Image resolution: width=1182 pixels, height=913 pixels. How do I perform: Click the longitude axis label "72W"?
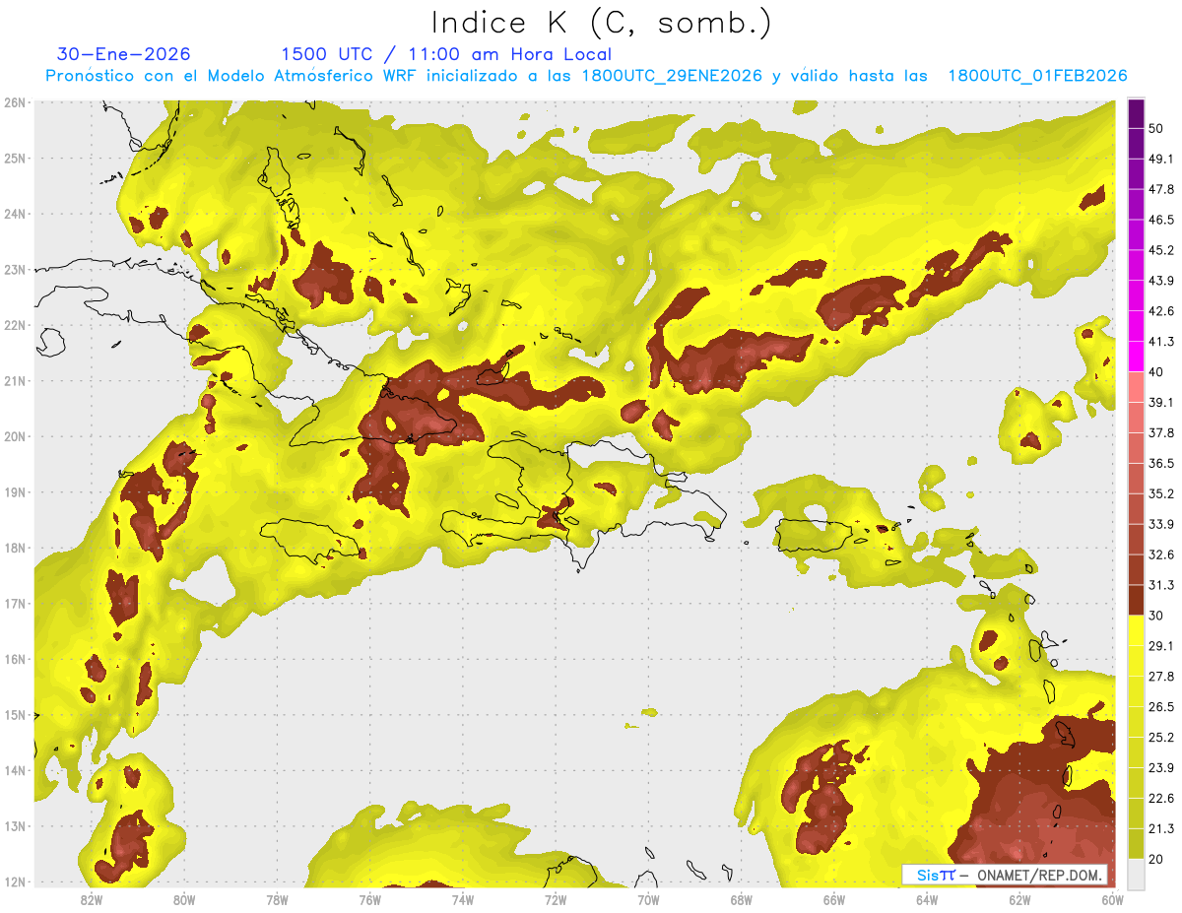[556, 899]
